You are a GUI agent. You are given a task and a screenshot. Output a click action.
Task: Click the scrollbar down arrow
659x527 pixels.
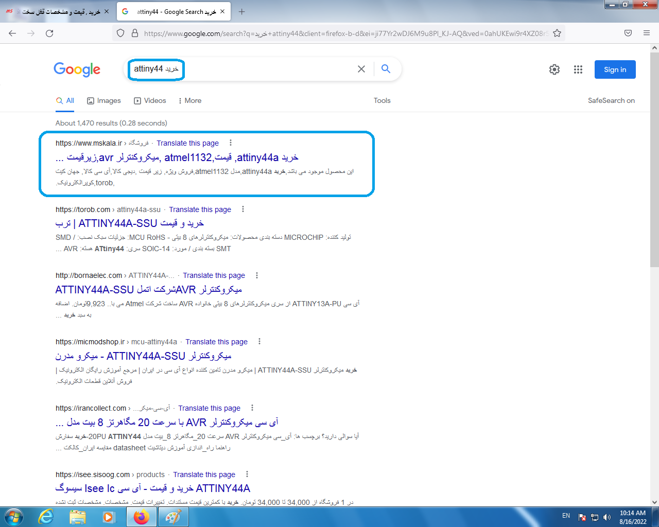point(654,502)
